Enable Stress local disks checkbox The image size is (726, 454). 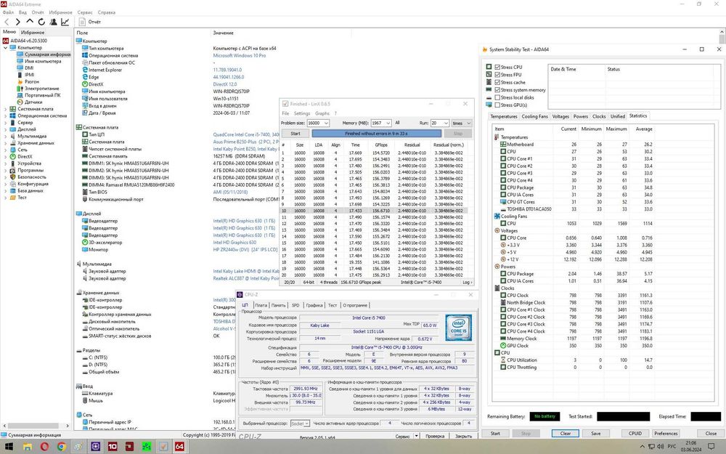497,97
